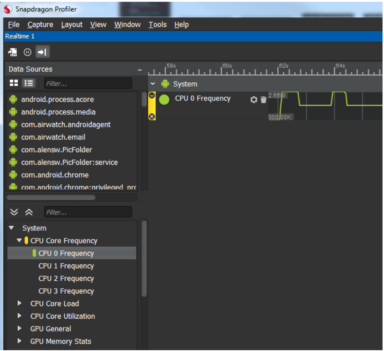Select the com.android.chrome process
The width and height of the screenshot is (384, 351).
click(55, 175)
